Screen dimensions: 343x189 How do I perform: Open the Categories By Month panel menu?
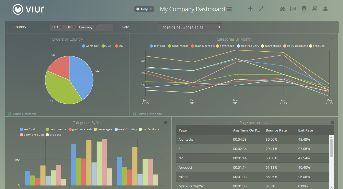tap(332, 39)
